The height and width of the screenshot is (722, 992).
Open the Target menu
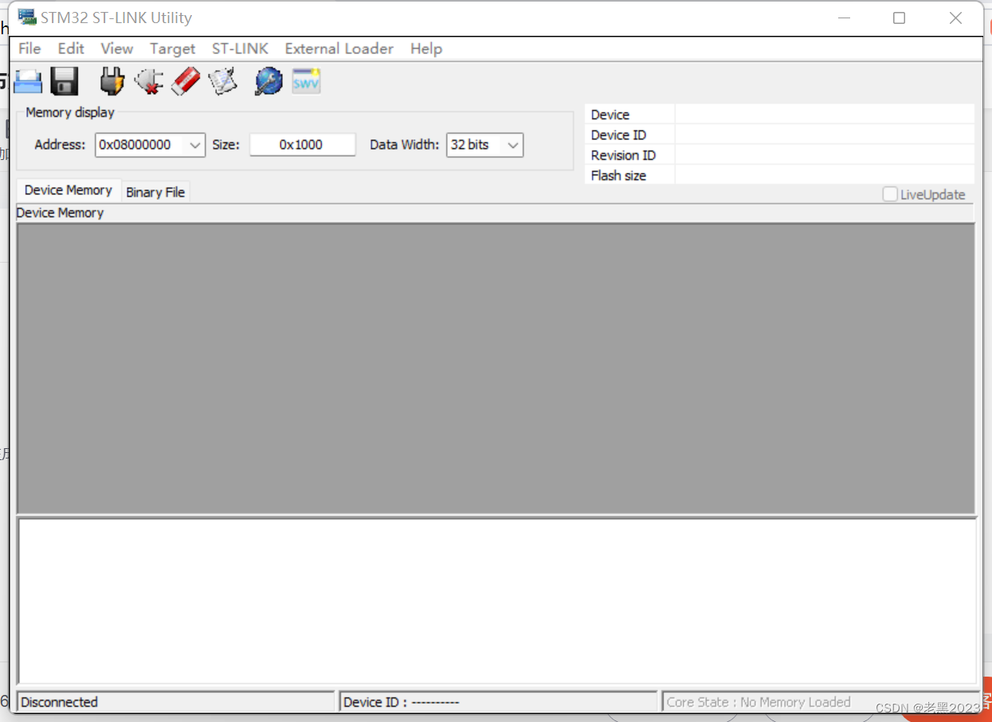tap(172, 49)
